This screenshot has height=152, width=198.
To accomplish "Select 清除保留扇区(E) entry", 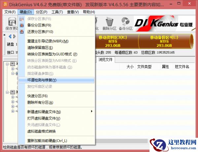I will [56, 48].
